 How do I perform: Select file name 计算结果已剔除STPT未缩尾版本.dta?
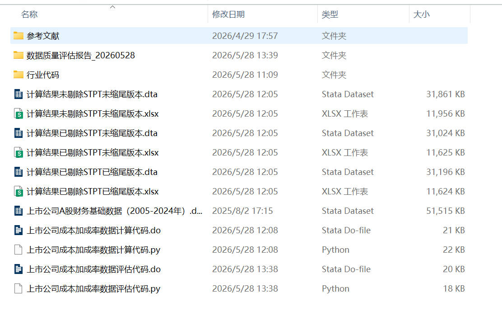[92, 133]
